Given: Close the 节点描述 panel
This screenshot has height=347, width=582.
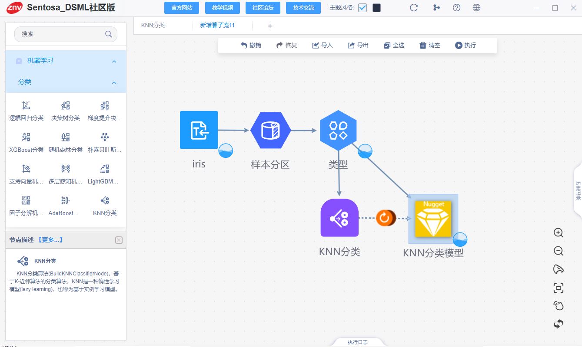Looking at the screenshot, I should click(119, 240).
